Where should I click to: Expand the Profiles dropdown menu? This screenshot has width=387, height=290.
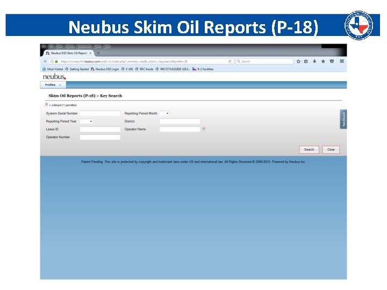(x=53, y=85)
